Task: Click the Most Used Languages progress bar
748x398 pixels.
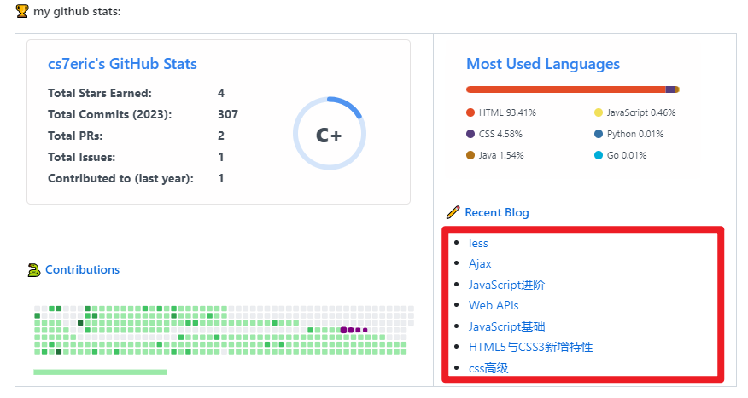Action: (572, 89)
